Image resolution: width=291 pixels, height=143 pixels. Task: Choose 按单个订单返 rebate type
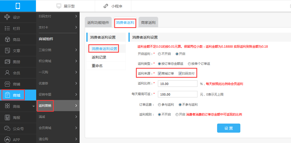pos(189,63)
